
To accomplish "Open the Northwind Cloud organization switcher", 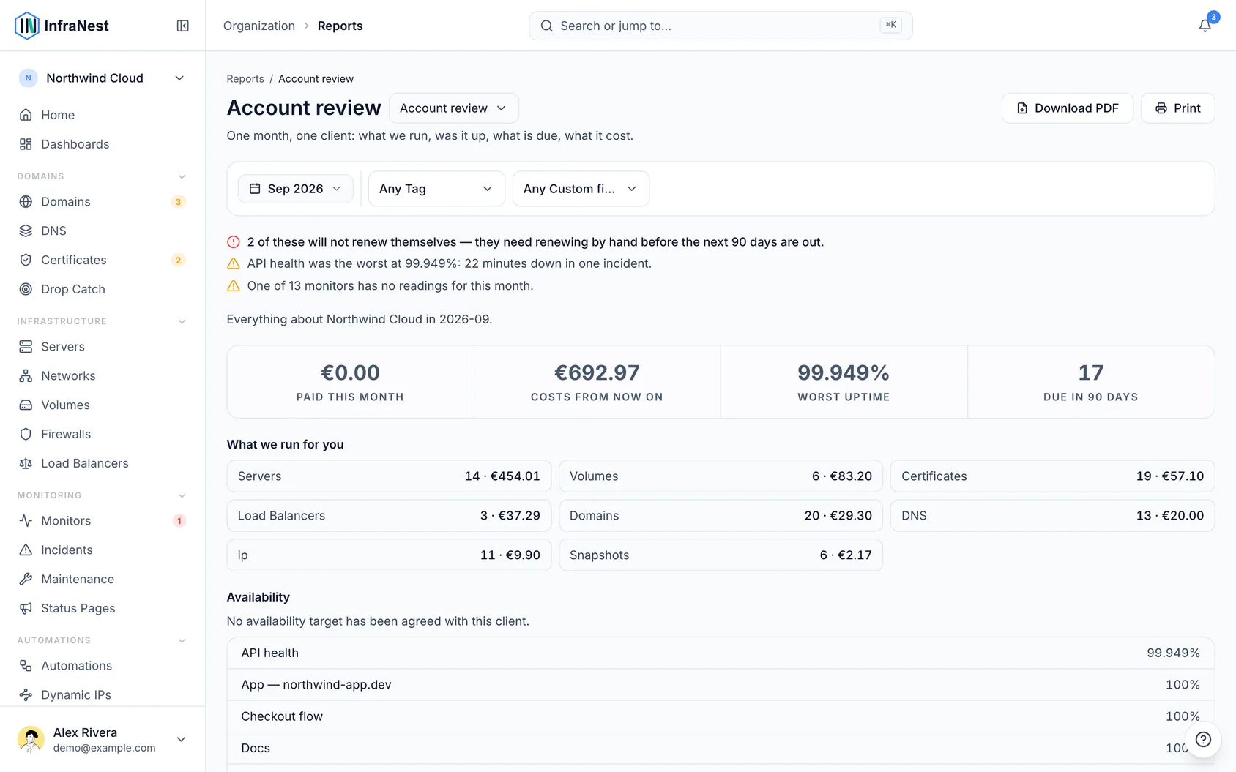I will 103,78.
